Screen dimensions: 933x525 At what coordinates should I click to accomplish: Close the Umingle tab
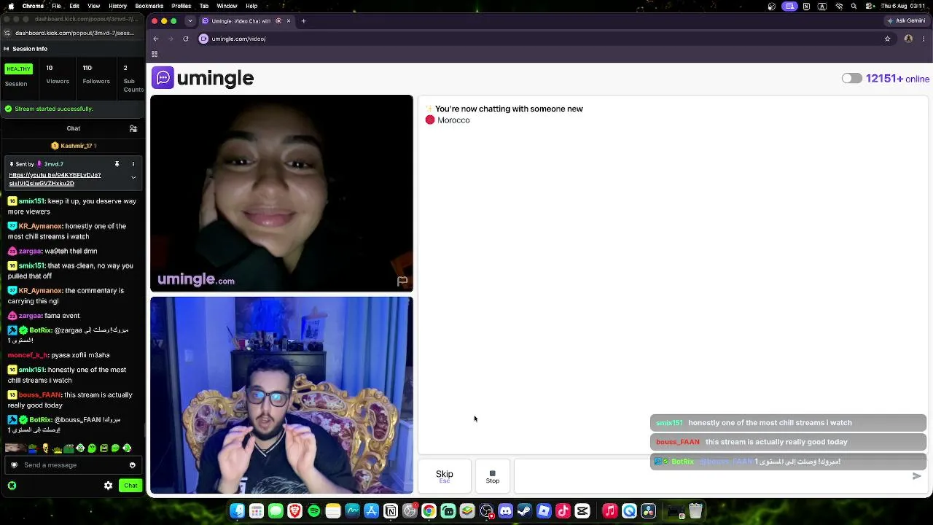(x=289, y=21)
